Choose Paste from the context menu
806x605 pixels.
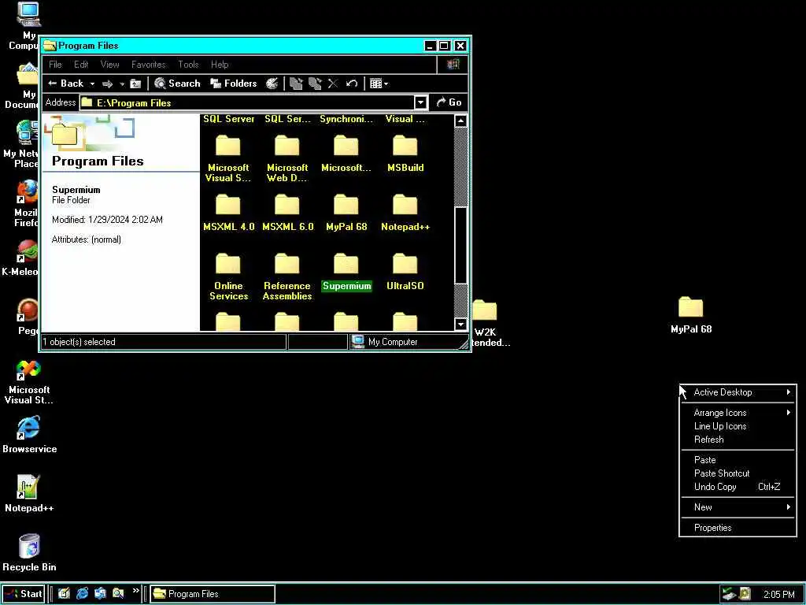(738, 459)
